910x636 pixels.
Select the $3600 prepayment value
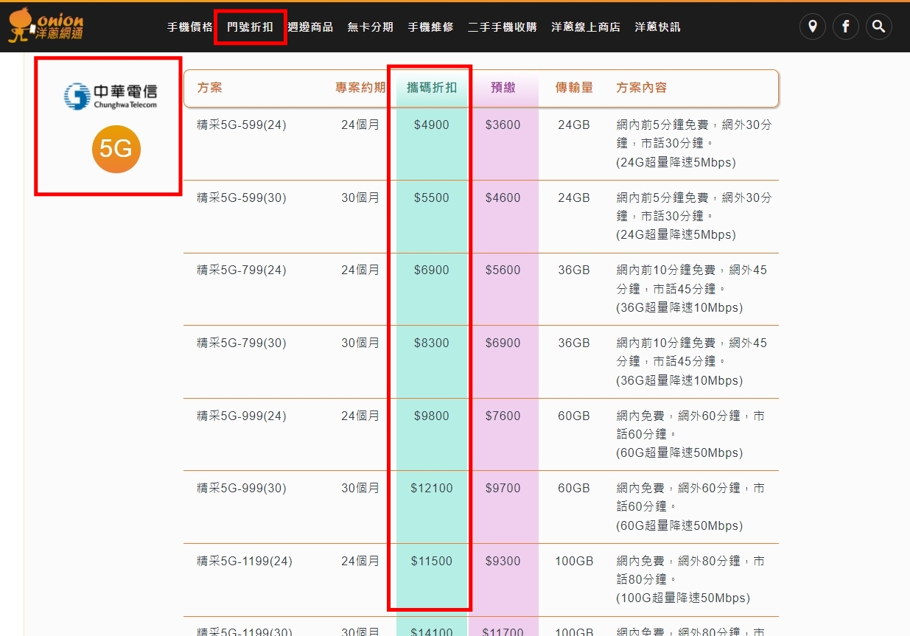503,125
